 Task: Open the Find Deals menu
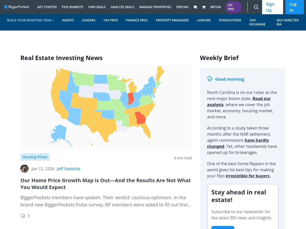click(x=97, y=7)
